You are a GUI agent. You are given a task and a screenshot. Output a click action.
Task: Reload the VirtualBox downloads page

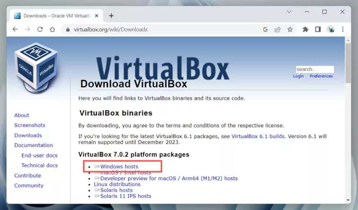[x=40, y=29]
